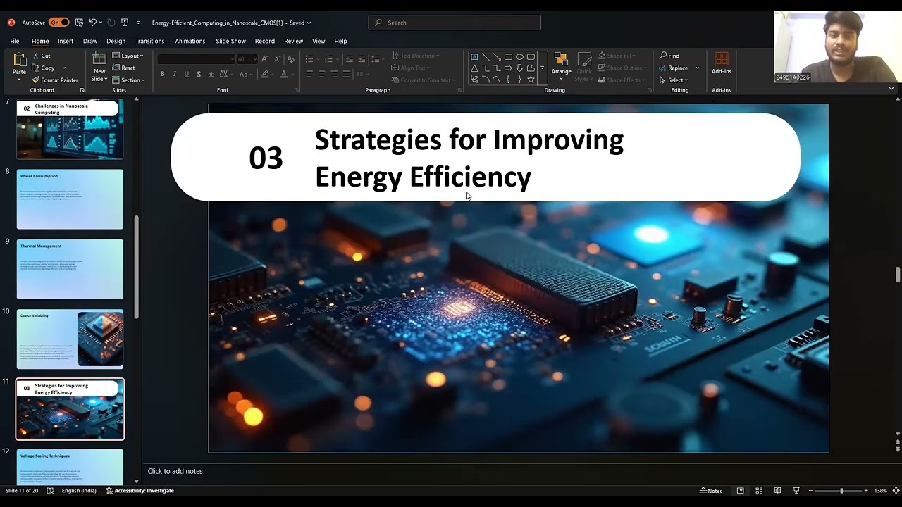902x507 pixels.
Task: Click the Bold formatting icon
Action: tap(162, 74)
